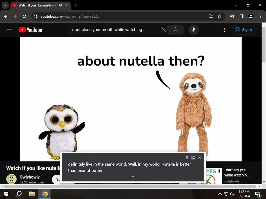Open Windows taskbar search
The height and width of the screenshot is (199, 266).
click(x=19, y=194)
